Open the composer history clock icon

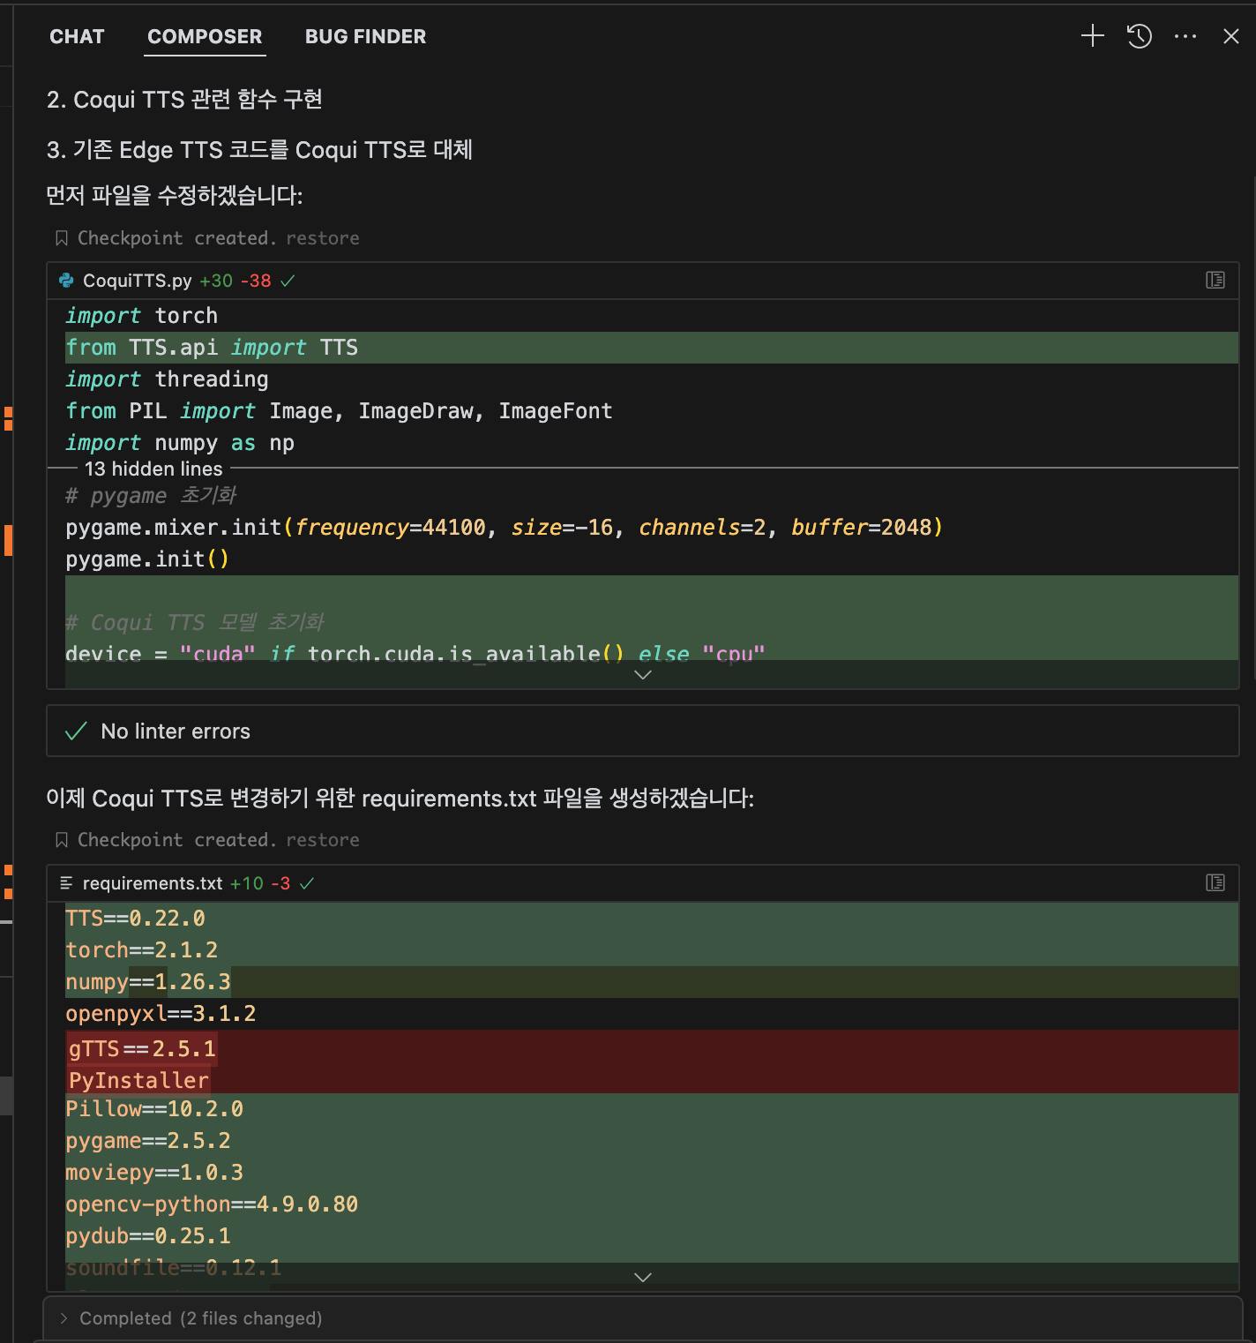click(1139, 36)
